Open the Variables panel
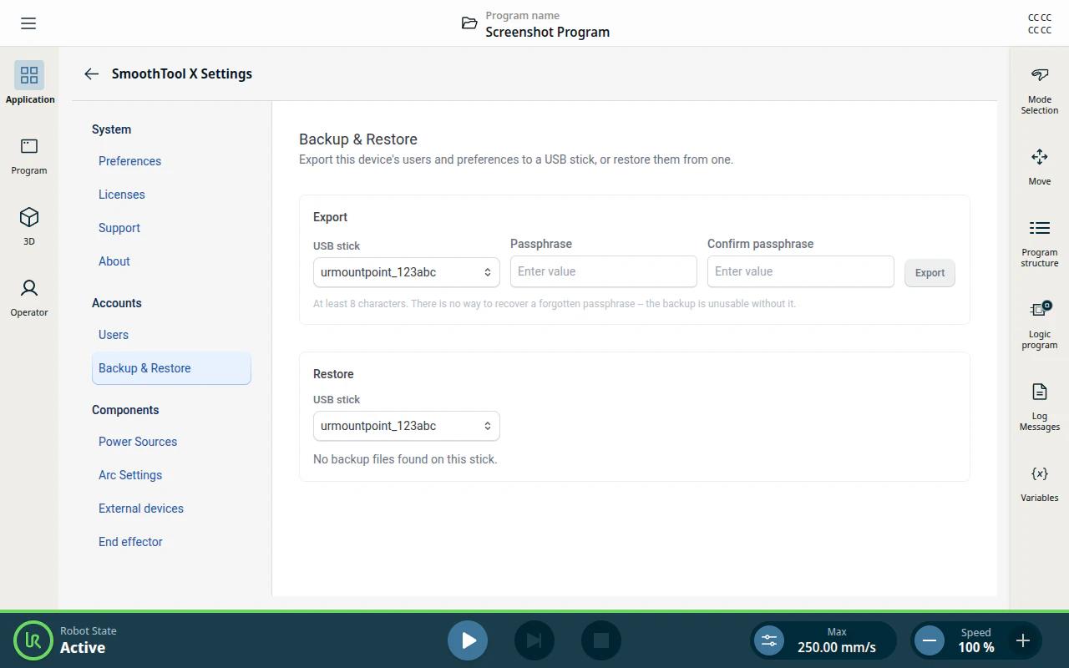1069x668 pixels. pos(1040,483)
